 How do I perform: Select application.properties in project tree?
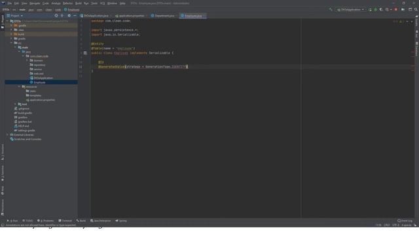pyautogui.click(x=41, y=100)
